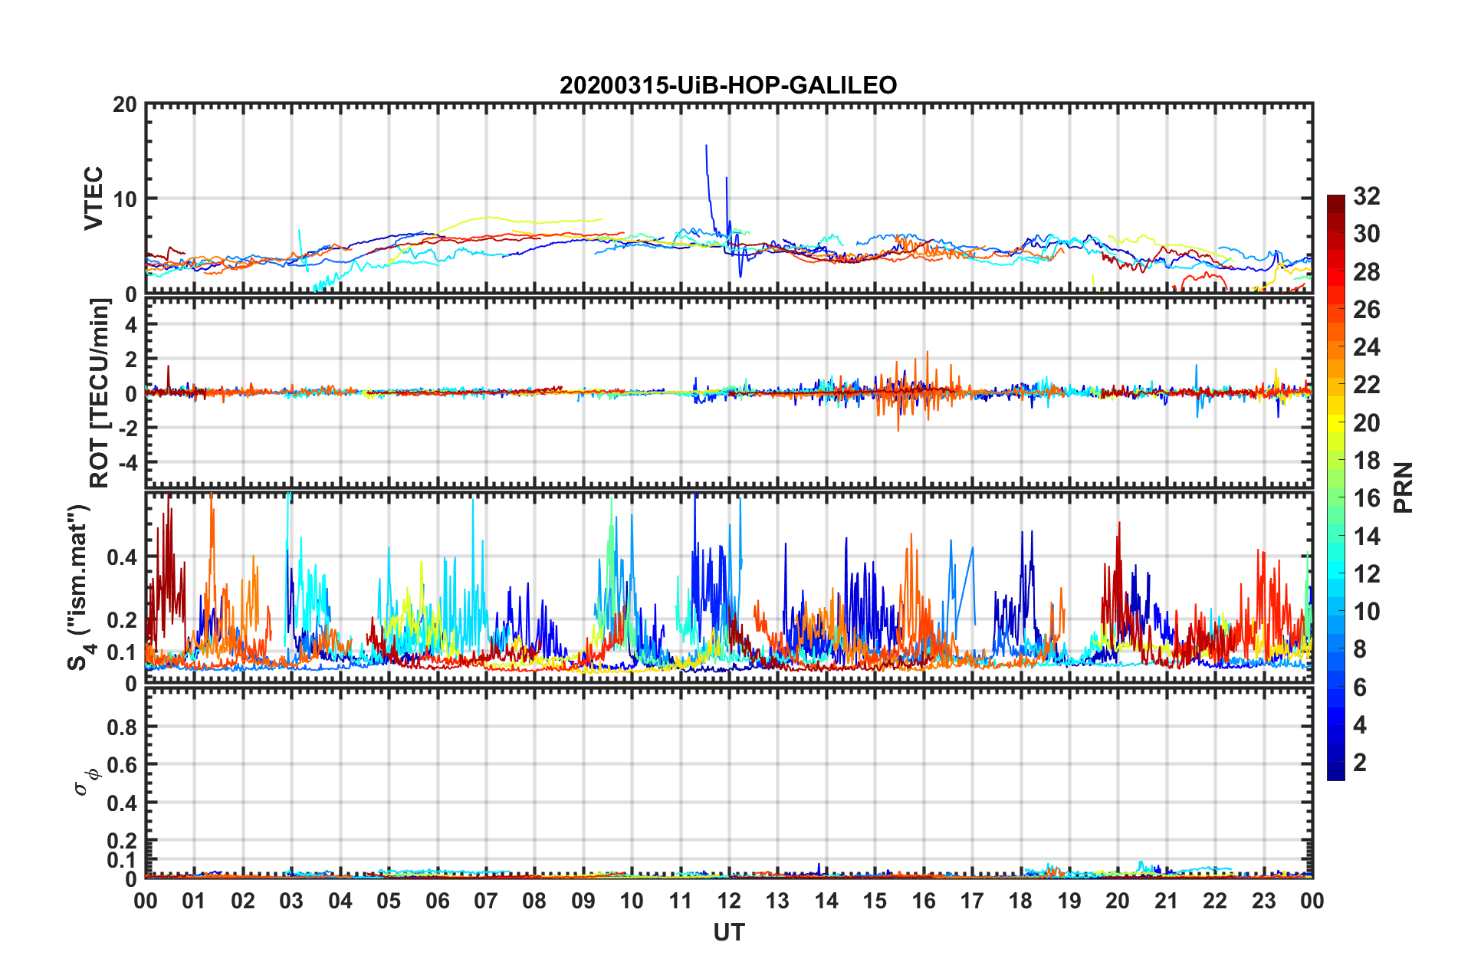Select PRN colorbar tick label 26

[1367, 310]
